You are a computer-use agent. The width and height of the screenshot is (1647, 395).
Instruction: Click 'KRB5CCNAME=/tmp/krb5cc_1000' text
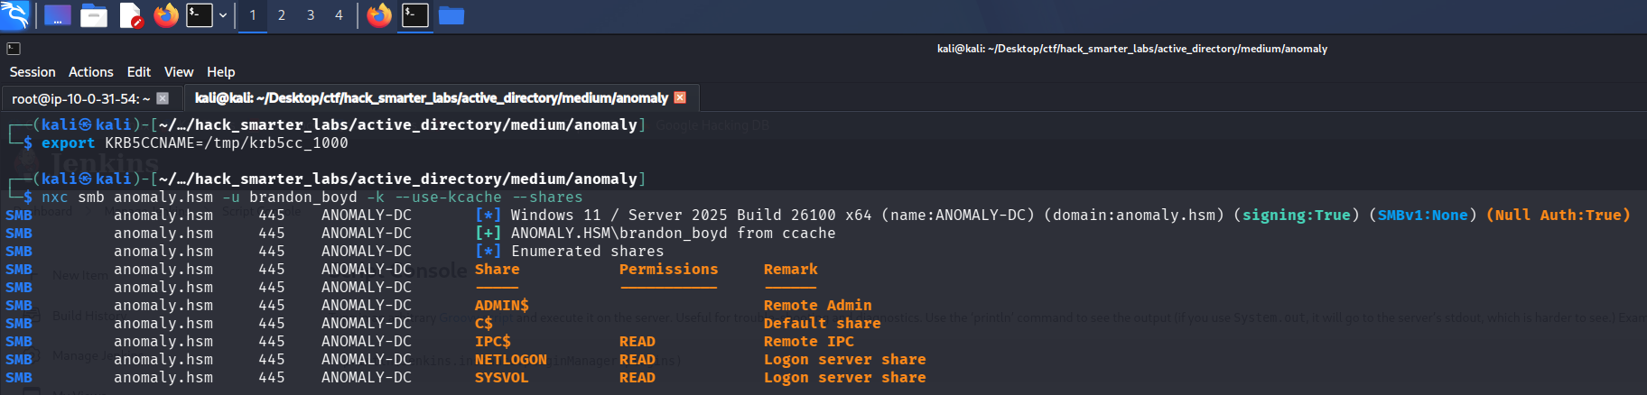[x=227, y=142]
